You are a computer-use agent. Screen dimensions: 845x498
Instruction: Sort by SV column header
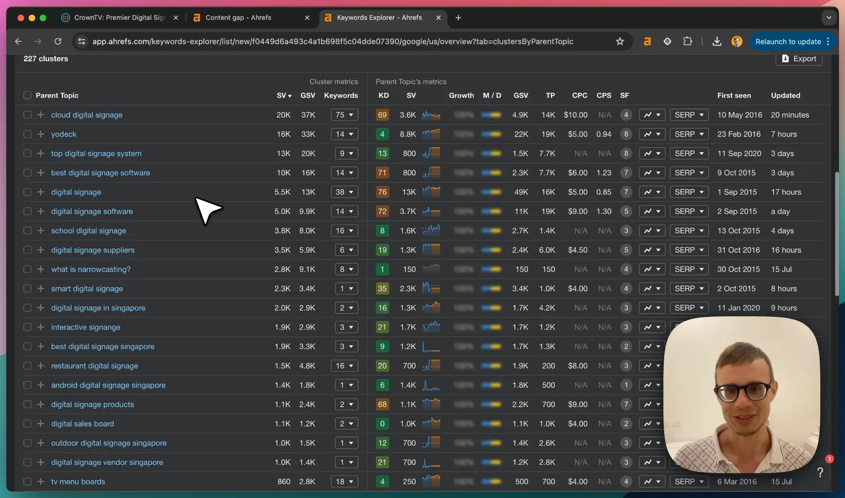(x=284, y=95)
